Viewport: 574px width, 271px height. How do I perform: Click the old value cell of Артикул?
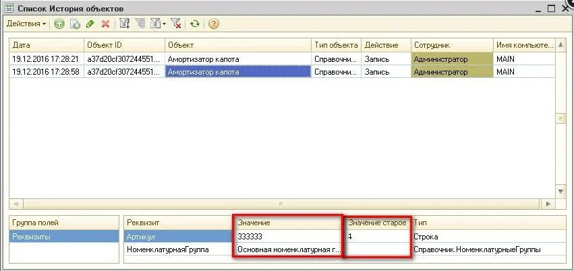378,237
